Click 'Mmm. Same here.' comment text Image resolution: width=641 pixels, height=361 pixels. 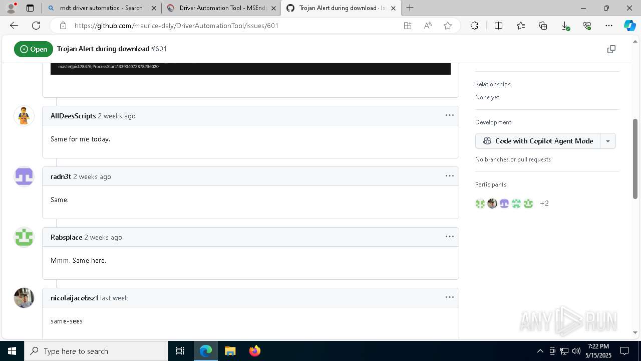78,260
